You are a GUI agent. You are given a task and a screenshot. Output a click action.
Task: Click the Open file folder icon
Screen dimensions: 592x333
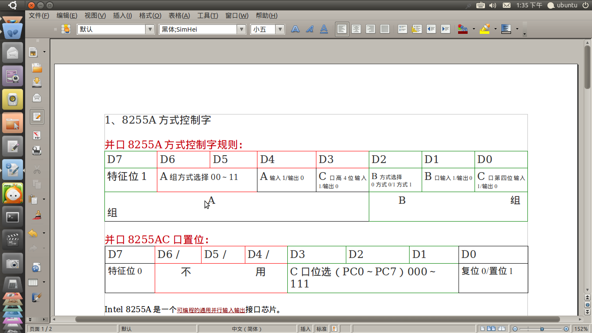pos(37,68)
